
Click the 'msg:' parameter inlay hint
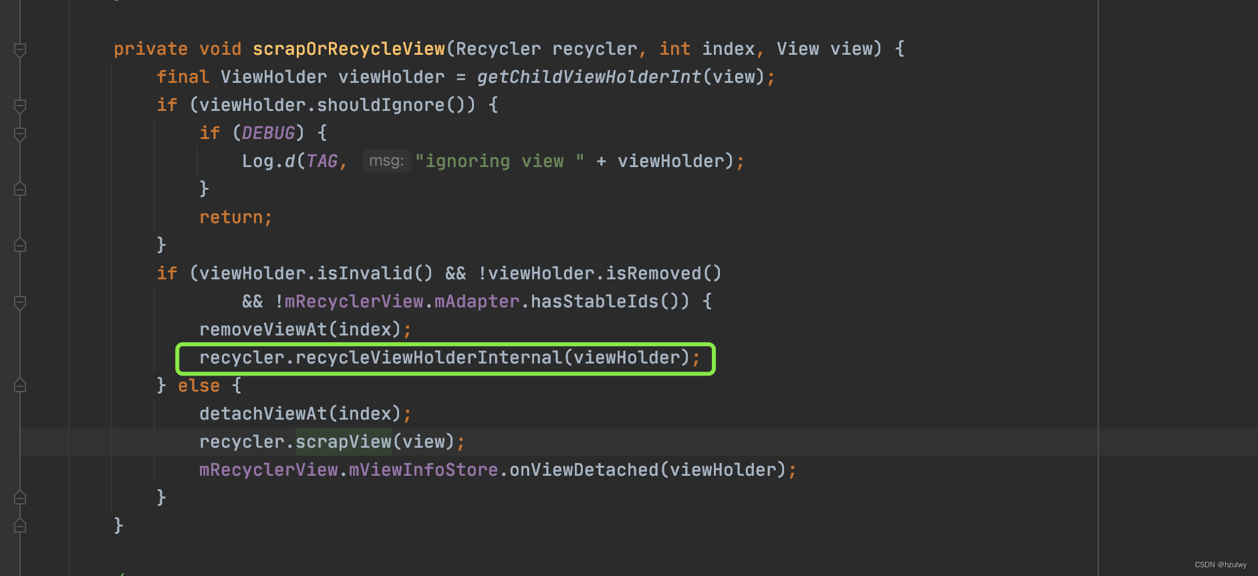click(x=386, y=161)
